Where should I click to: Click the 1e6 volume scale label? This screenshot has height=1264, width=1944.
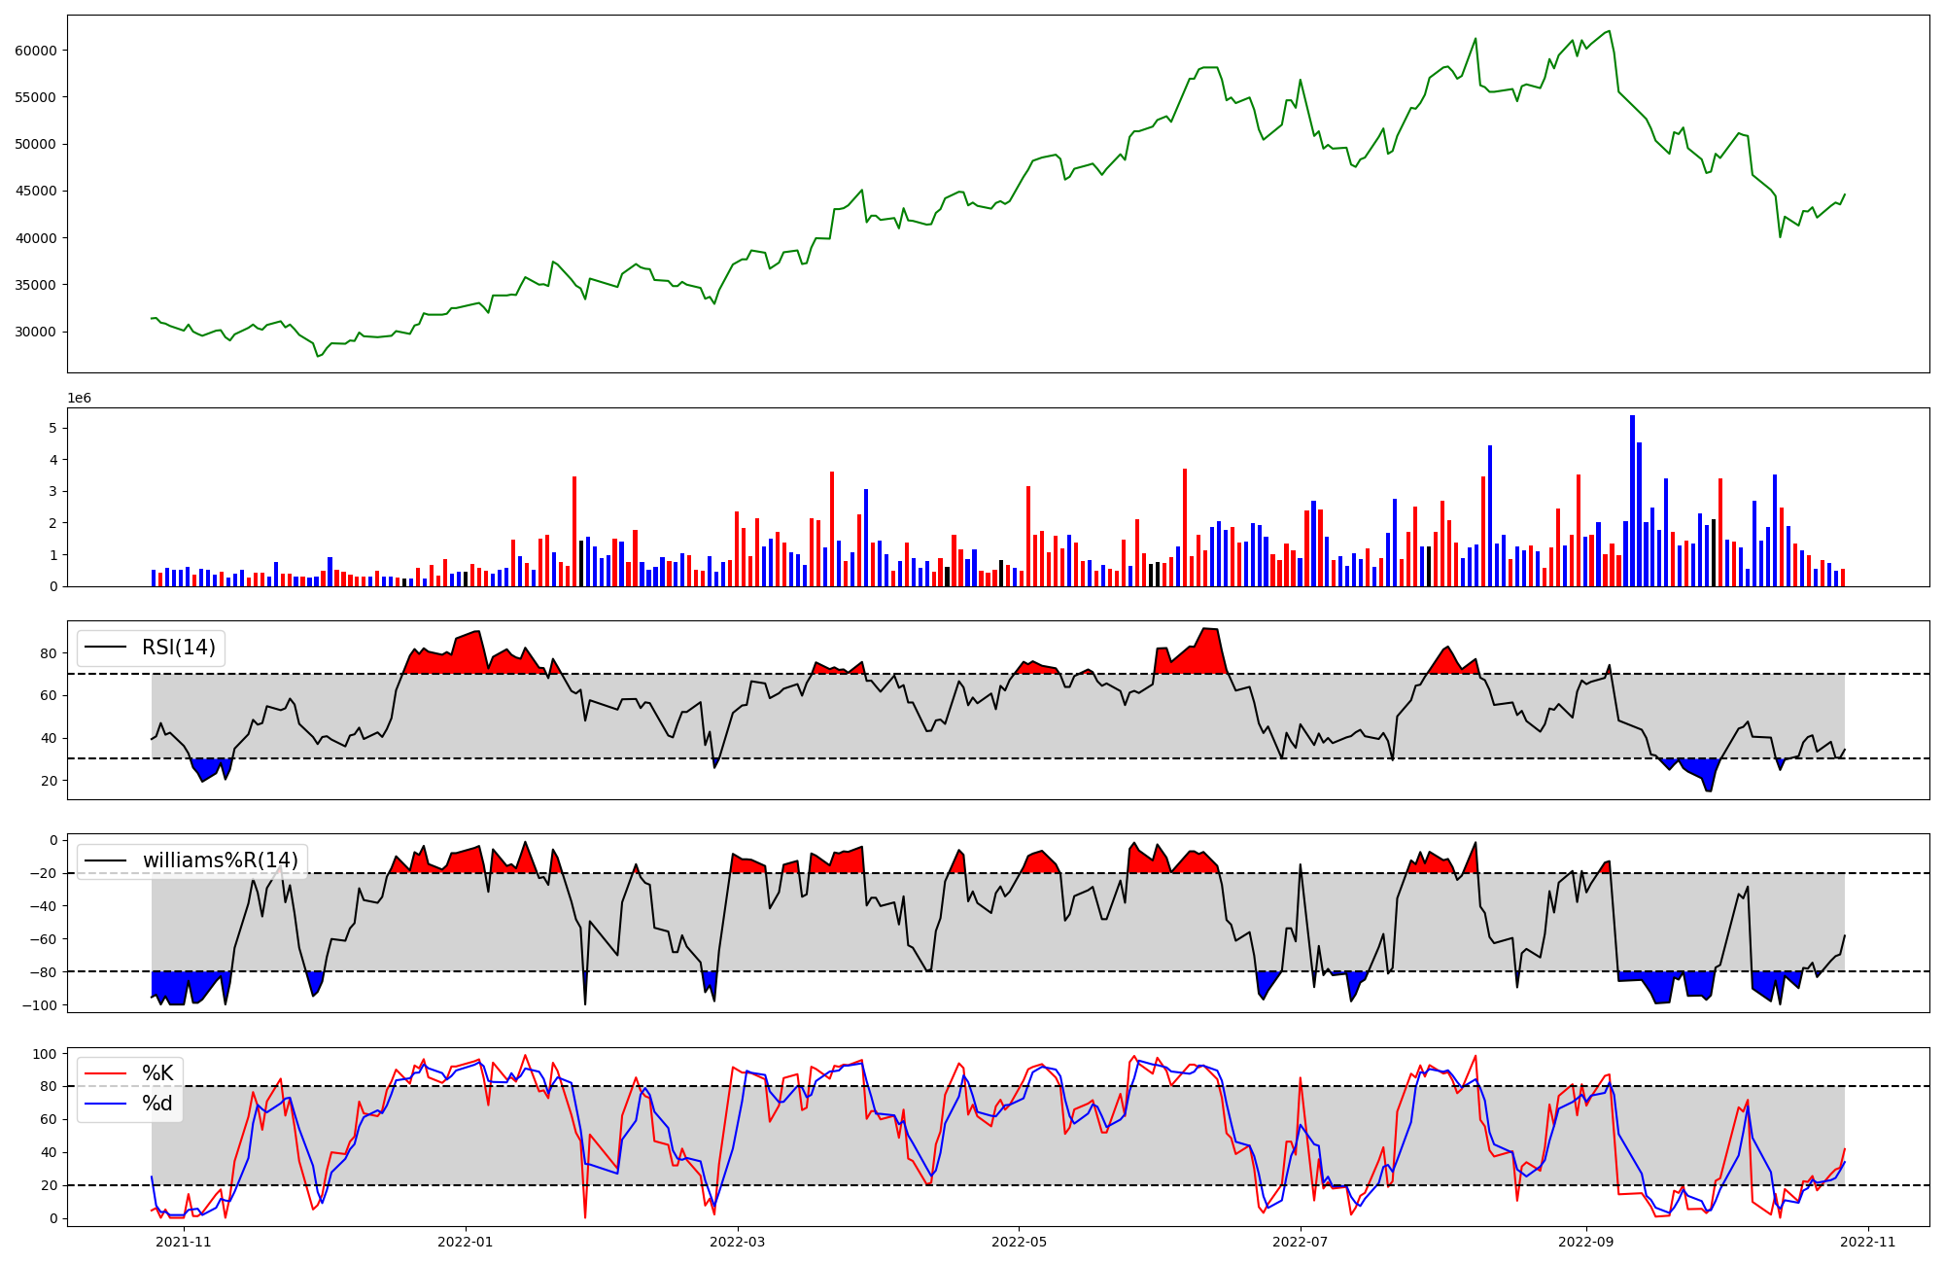[79, 399]
